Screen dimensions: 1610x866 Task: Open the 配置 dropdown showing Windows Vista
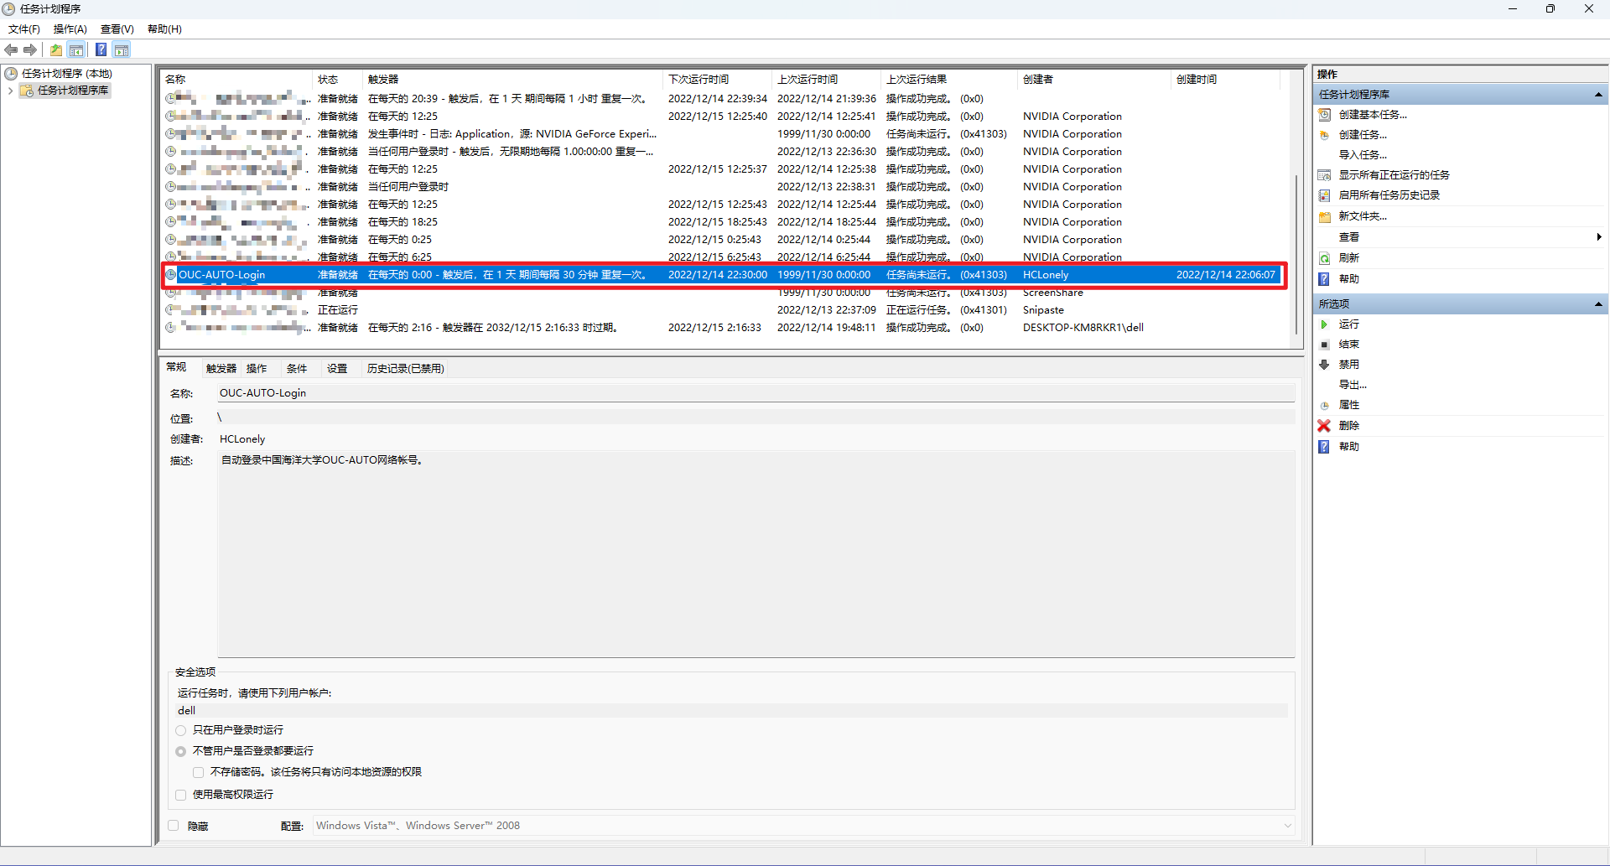pos(804,826)
